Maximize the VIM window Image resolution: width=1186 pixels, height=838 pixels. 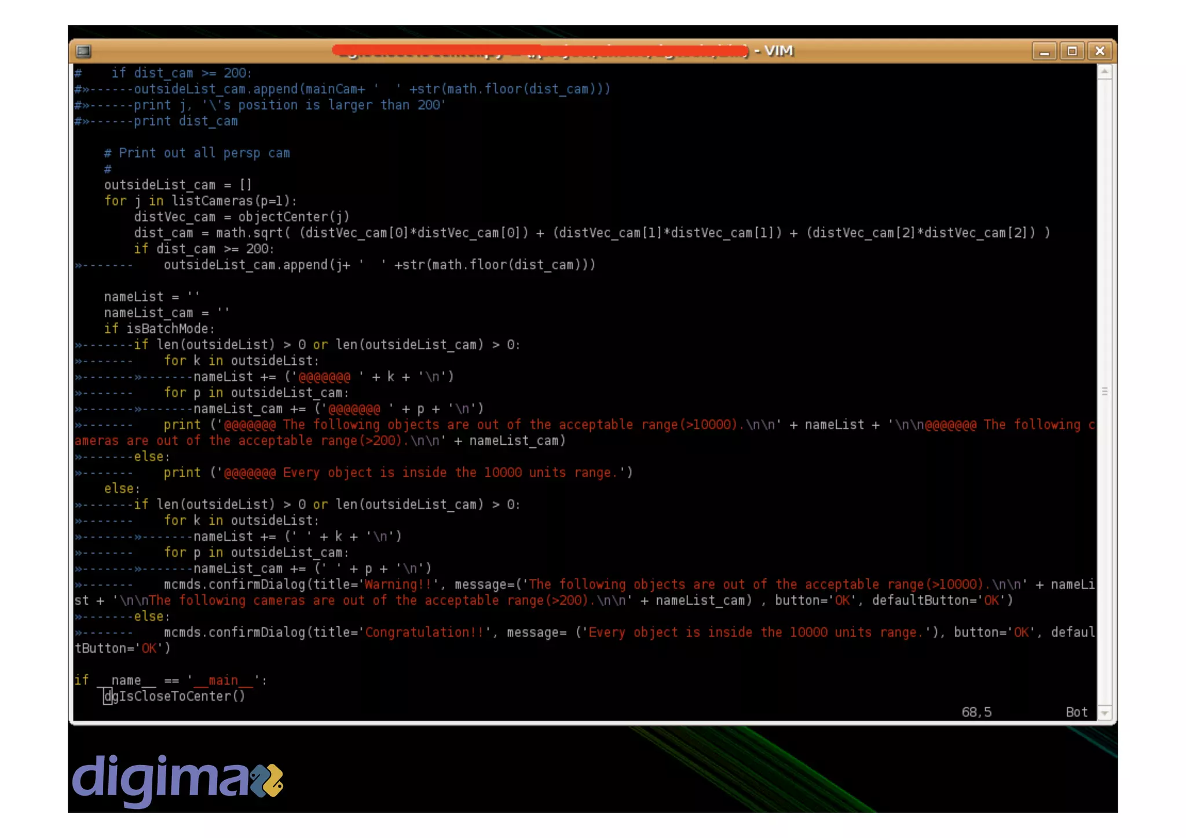click(1072, 51)
